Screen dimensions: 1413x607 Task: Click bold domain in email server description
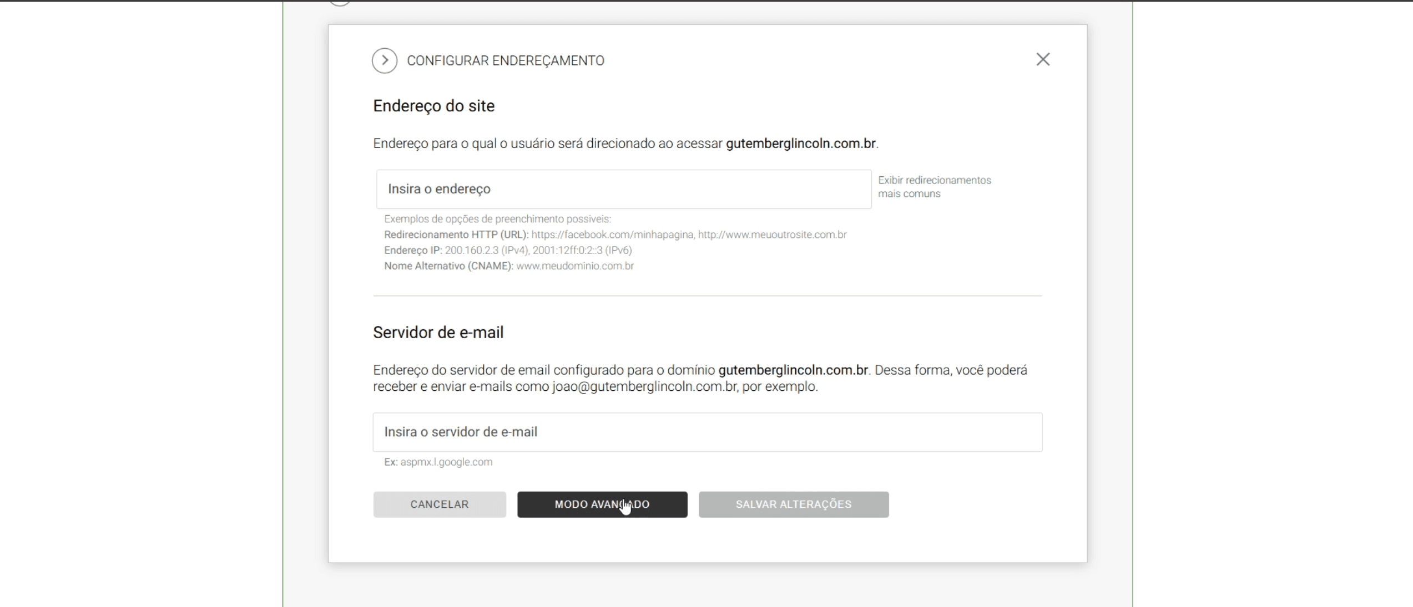(793, 370)
